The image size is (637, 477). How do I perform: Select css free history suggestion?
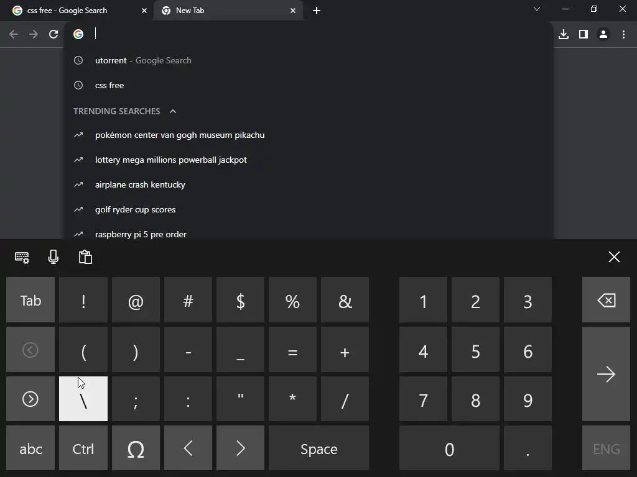tap(309, 85)
